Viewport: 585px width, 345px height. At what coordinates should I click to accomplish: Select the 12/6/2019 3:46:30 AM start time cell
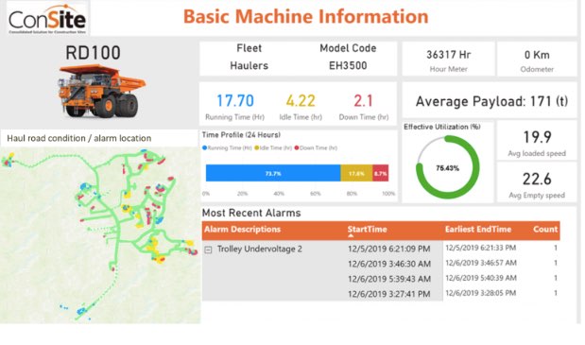[x=389, y=264]
